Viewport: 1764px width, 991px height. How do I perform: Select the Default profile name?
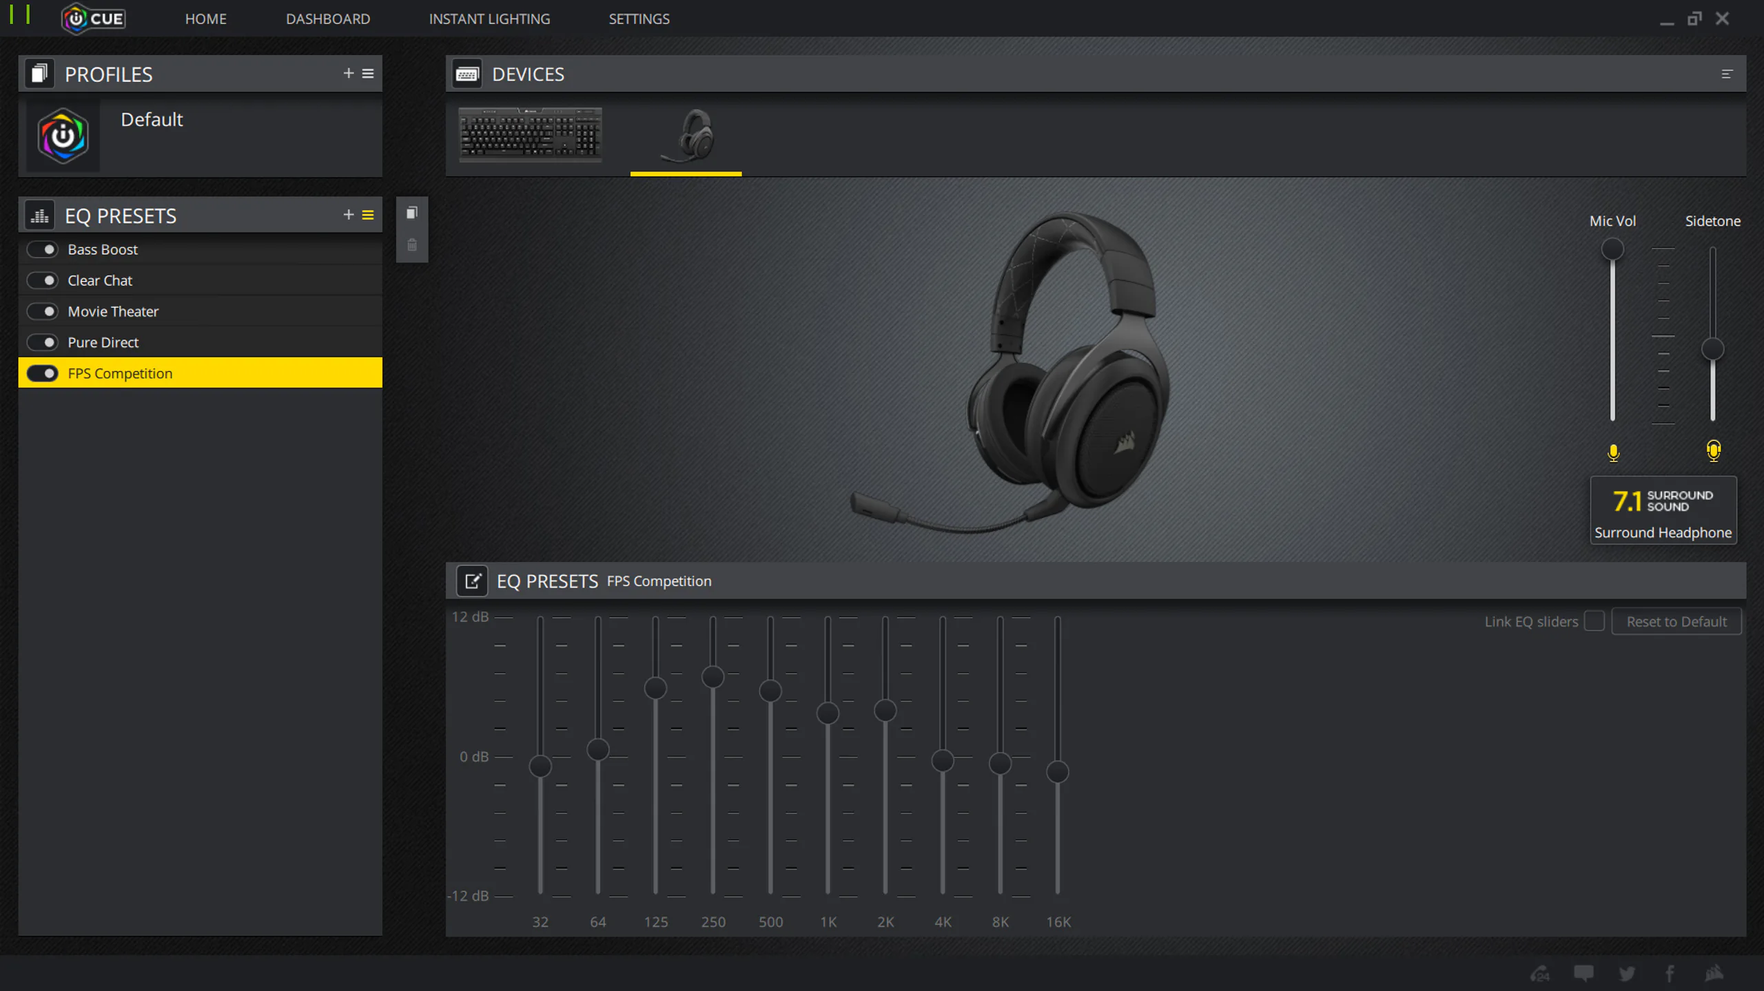[152, 119]
